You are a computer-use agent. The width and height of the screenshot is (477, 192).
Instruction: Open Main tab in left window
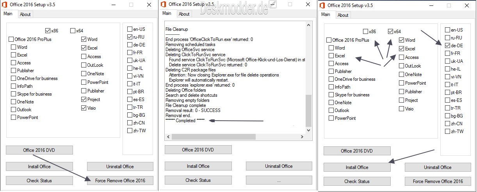click(x=8, y=14)
